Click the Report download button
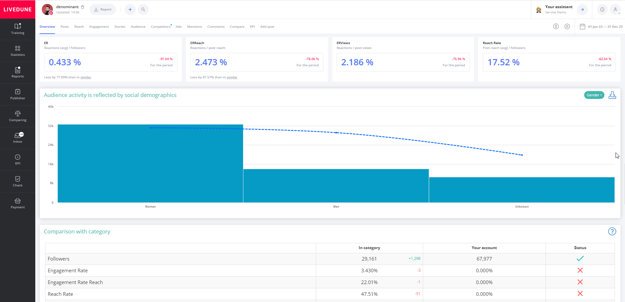 click(x=103, y=9)
